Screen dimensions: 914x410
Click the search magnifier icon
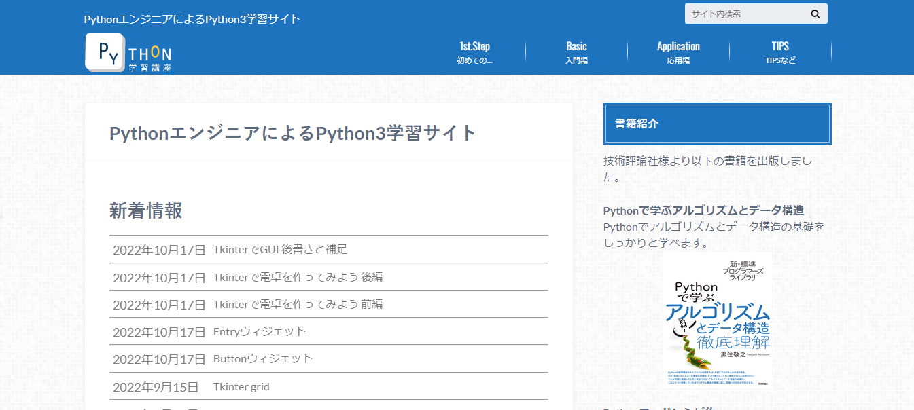coord(815,14)
